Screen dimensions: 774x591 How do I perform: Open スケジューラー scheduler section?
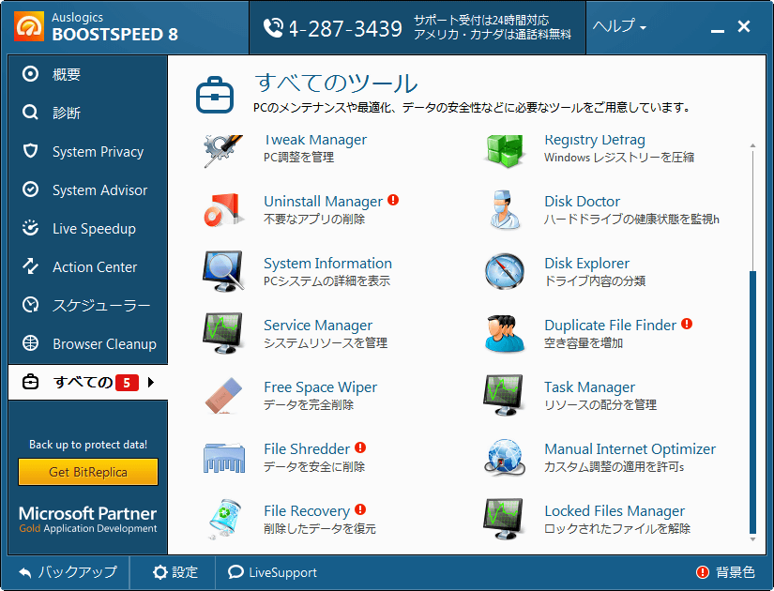pyautogui.click(x=88, y=305)
